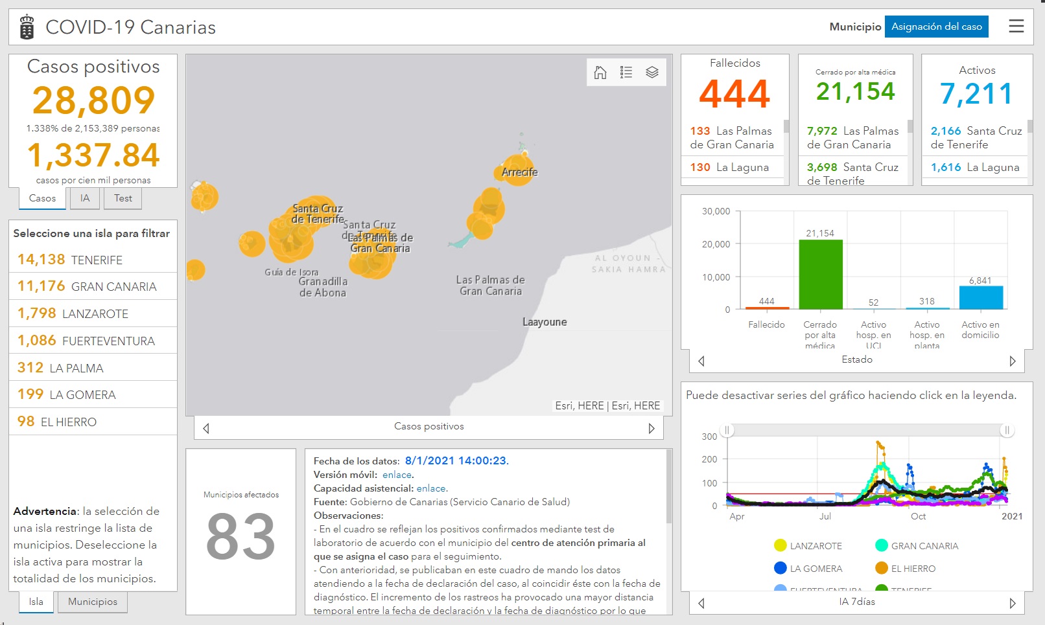Click right arrow beside IA 7días

[1012, 603]
